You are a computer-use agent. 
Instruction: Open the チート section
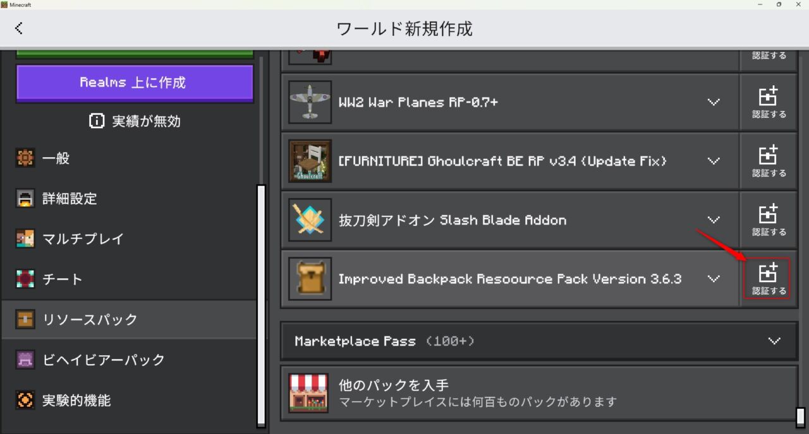(x=128, y=279)
